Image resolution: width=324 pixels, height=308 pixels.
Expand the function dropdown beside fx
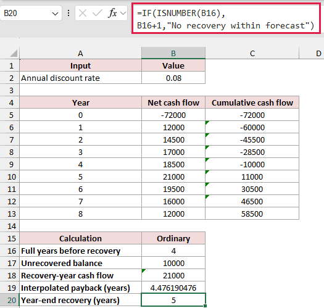123,13
